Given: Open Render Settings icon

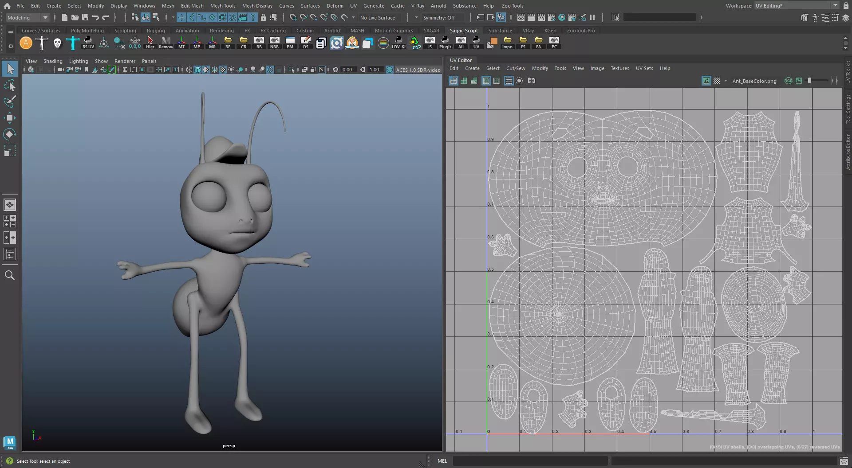Looking at the screenshot, I should click(x=551, y=18).
